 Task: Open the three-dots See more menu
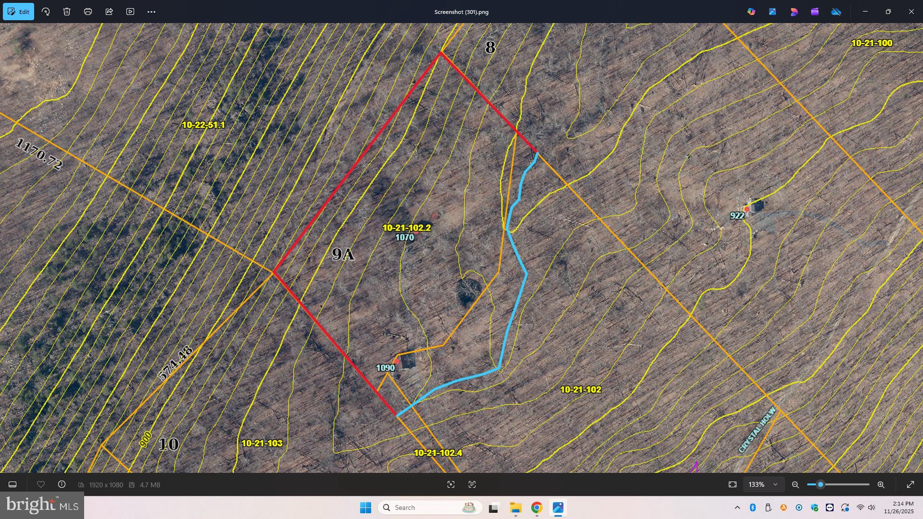click(151, 12)
